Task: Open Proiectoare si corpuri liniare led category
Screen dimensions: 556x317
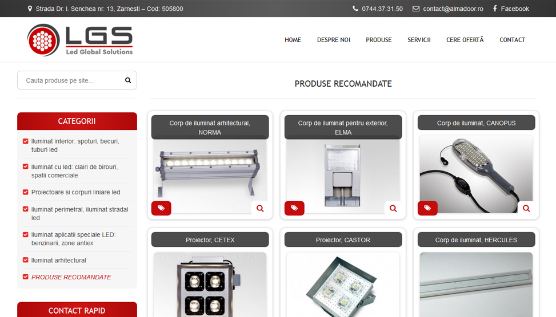Action: (76, 192)
